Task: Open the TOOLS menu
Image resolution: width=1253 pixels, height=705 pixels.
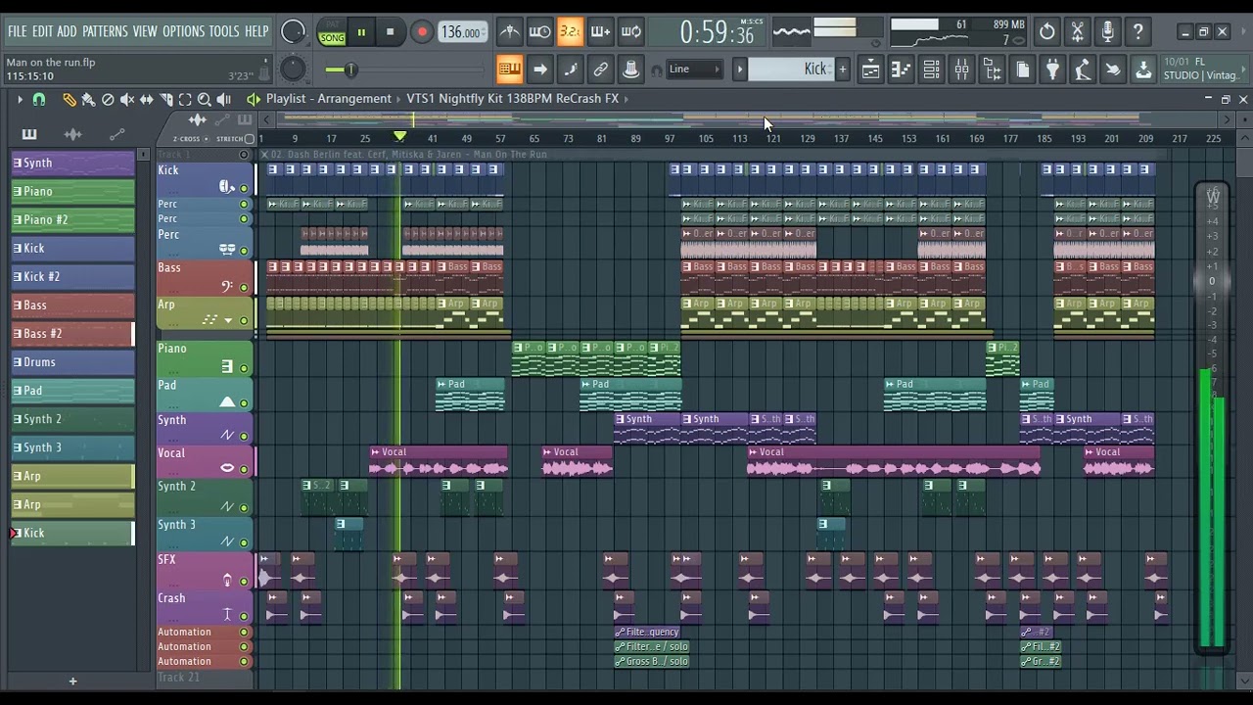Action: click(x=223, y=31)
